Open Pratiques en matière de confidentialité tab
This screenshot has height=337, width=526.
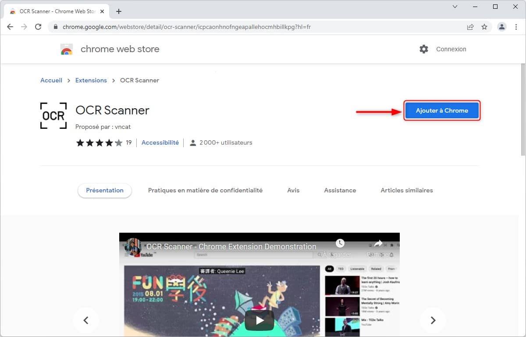tap(205, 190)
